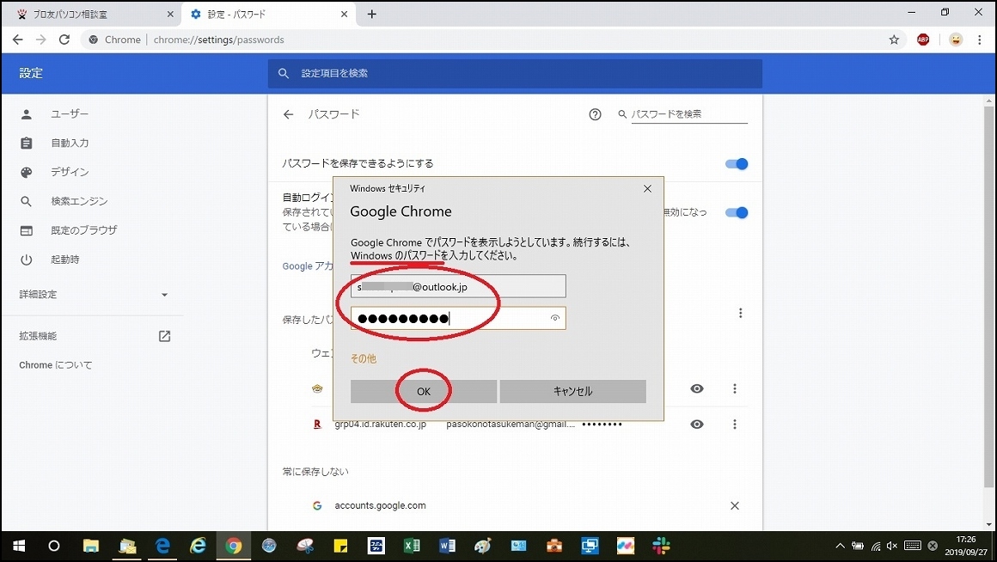The width and height of the screenshot is (997, 562).
Task: Open Chrome's three-dot main menu
Action: tap(980, 40)
